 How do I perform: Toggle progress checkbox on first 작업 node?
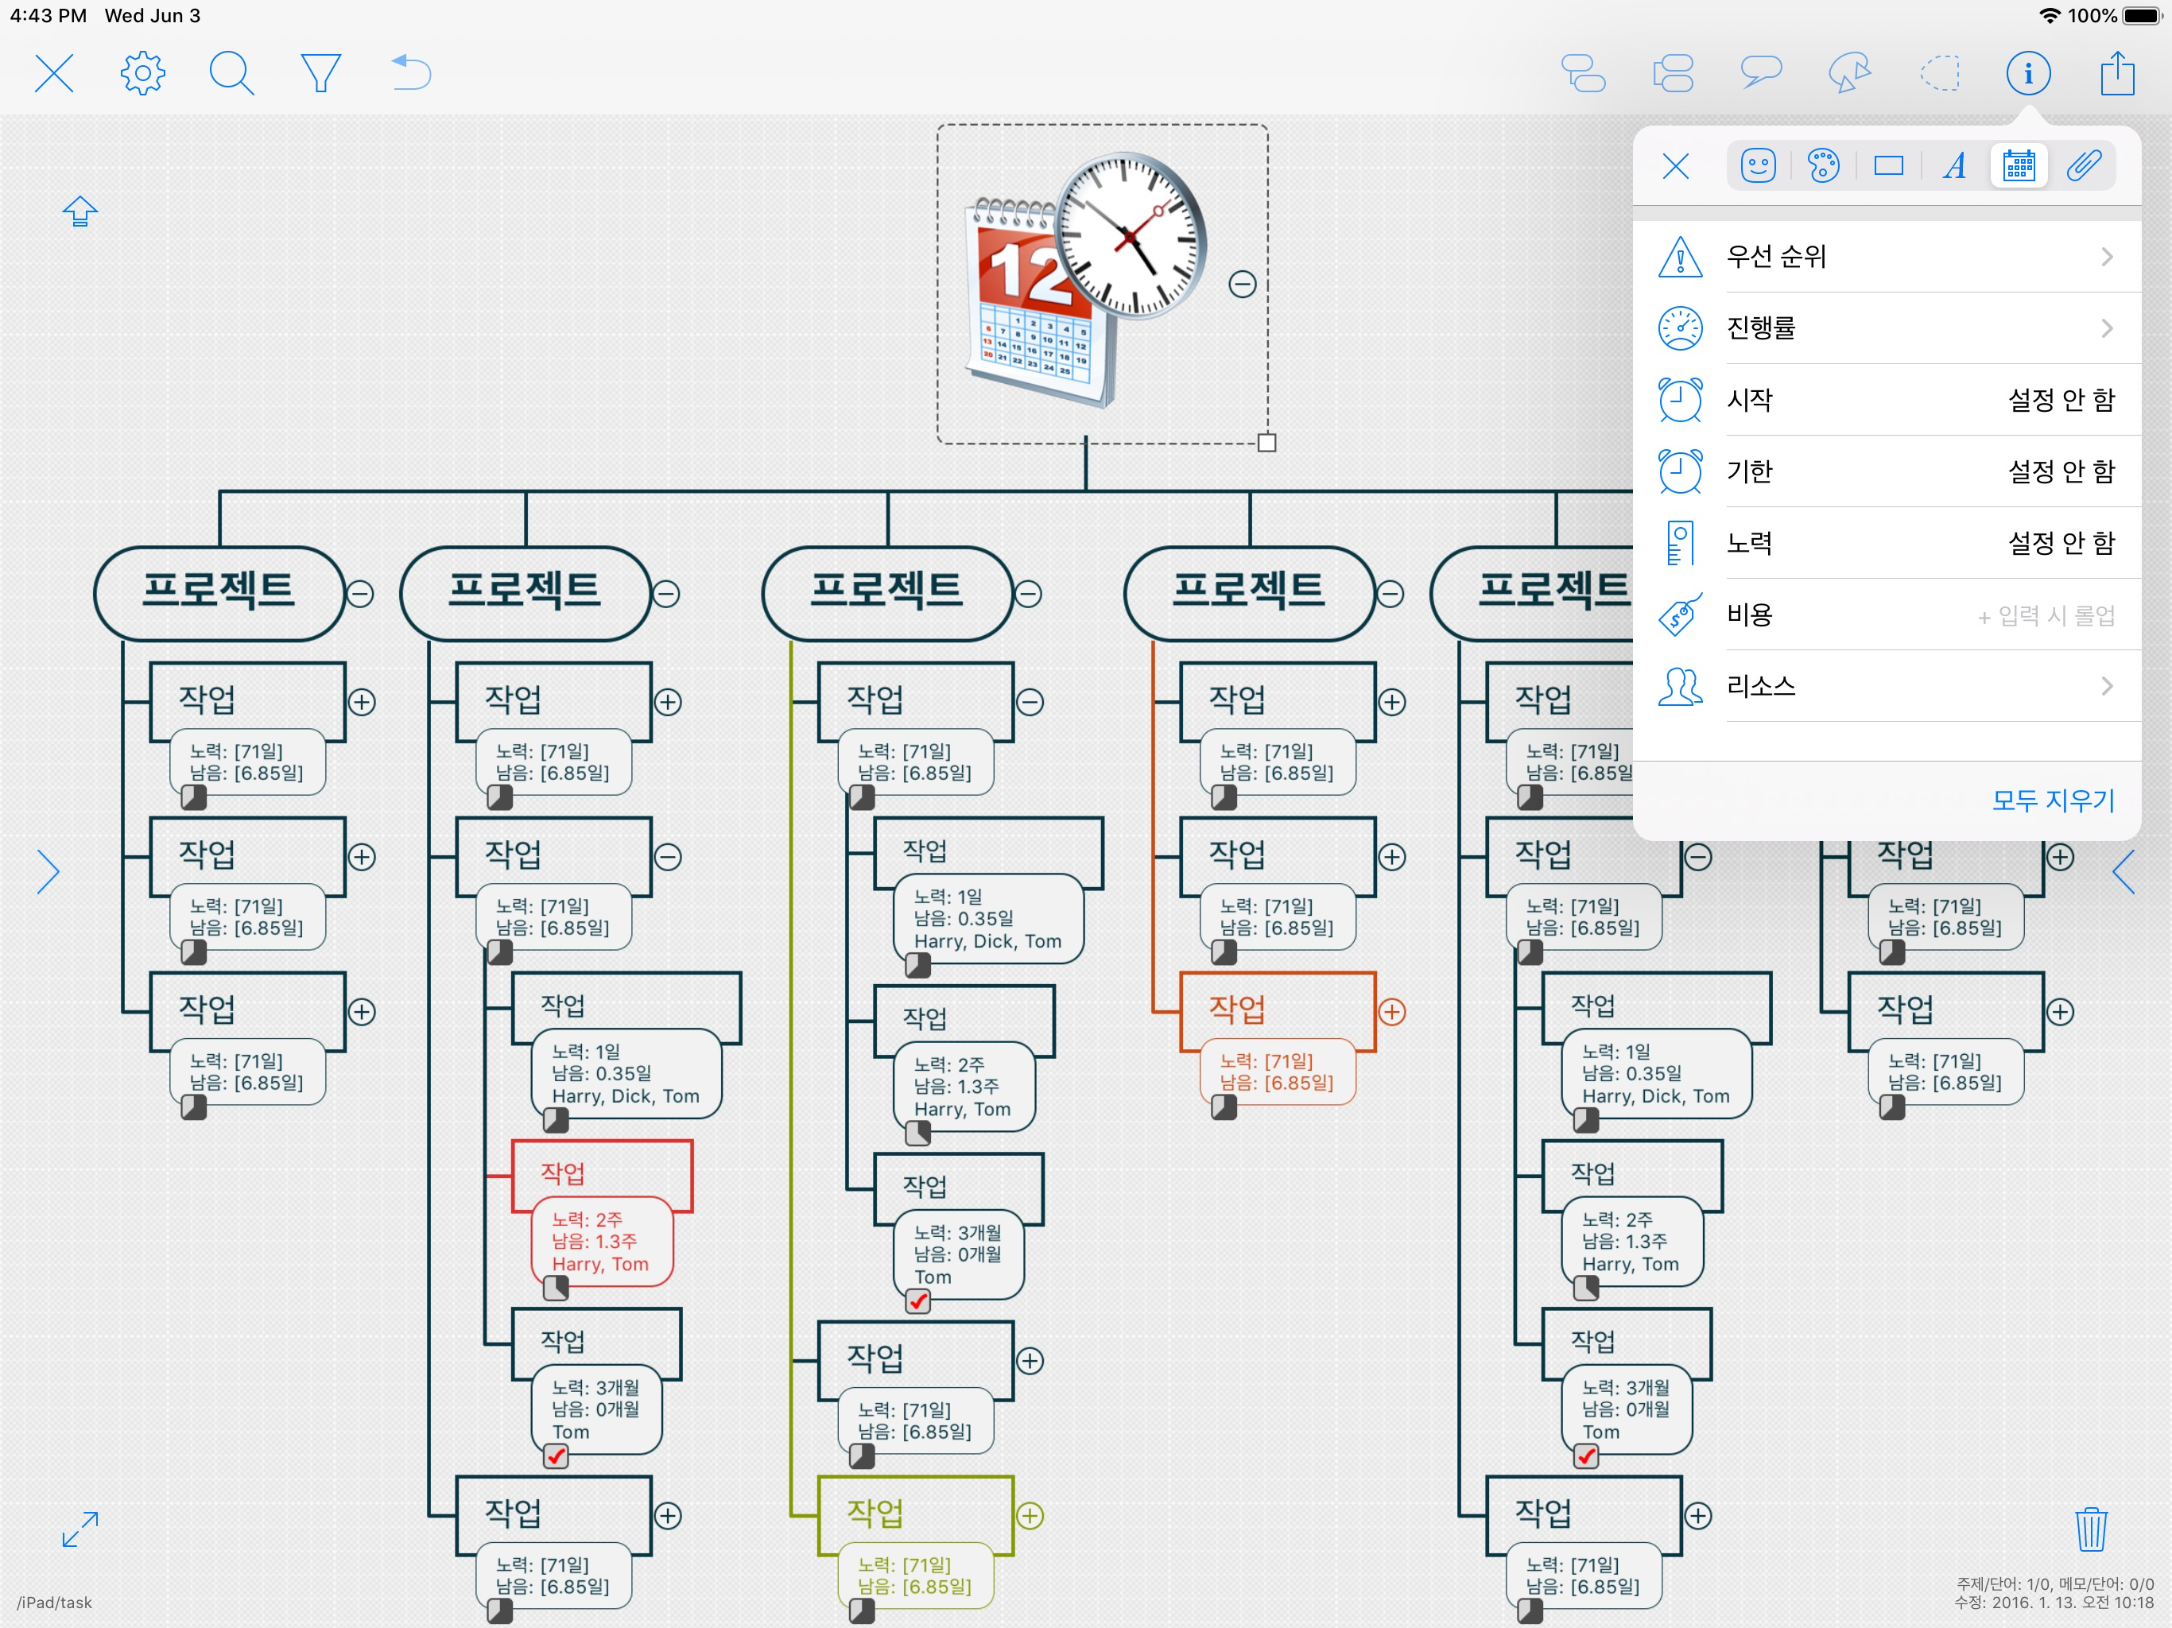[195, 798]
